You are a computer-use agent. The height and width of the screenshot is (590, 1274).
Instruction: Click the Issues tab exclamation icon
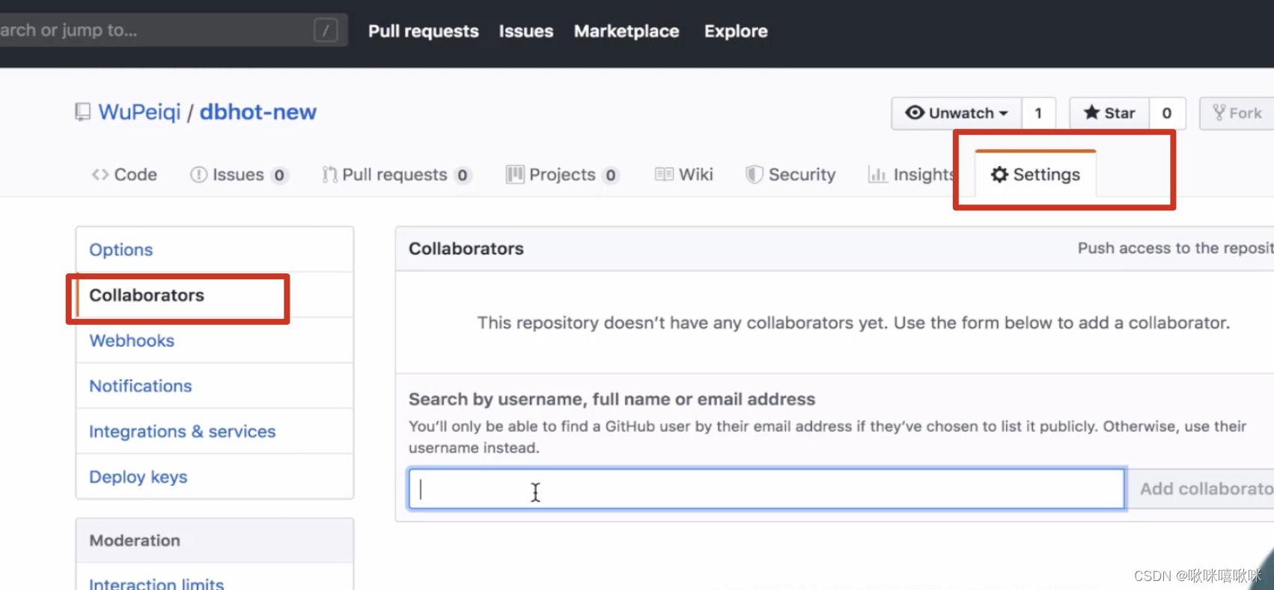pyautogui.click(x=198, y=174)
